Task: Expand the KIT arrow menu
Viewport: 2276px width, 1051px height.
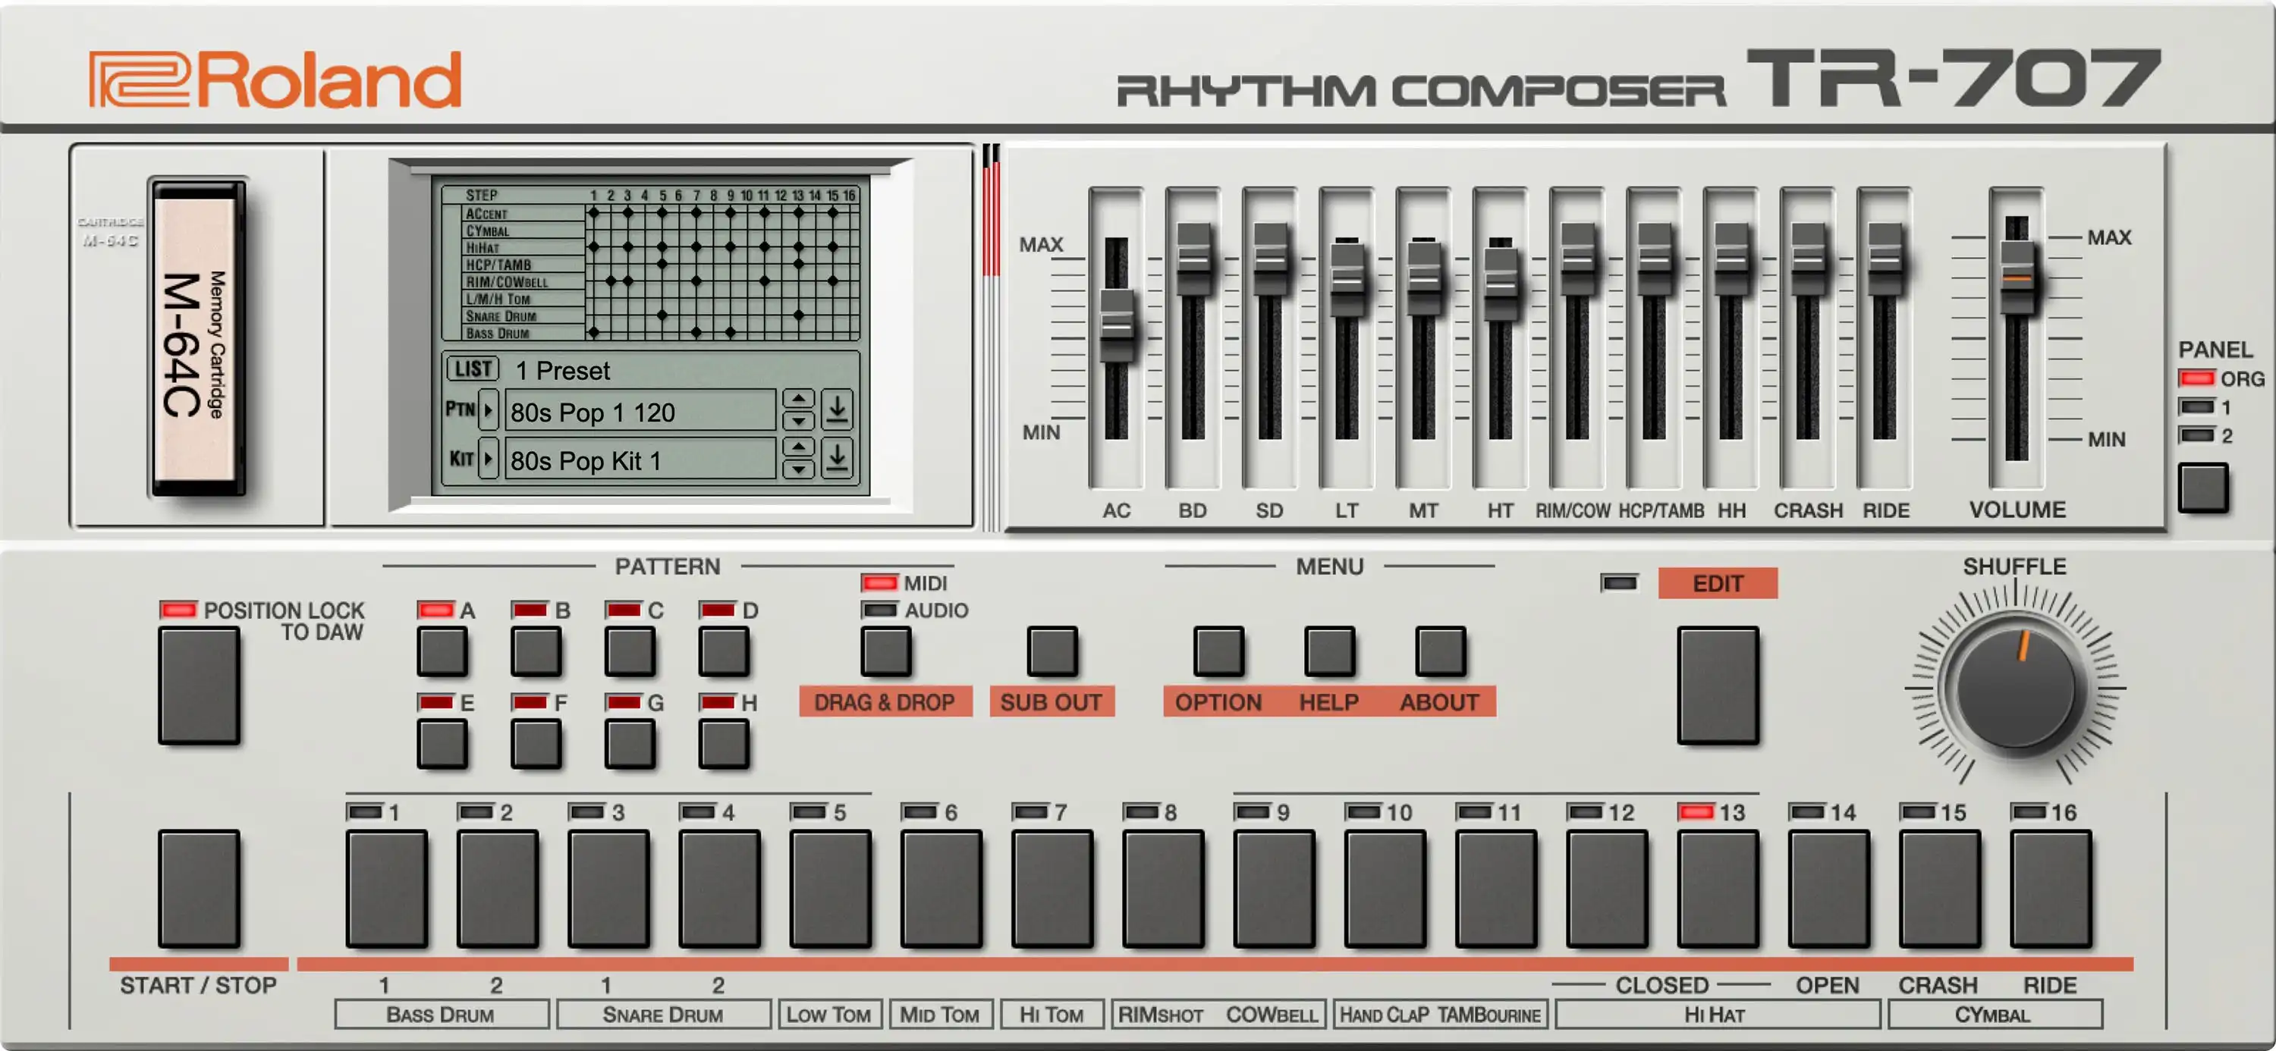Action: (488, 460)
